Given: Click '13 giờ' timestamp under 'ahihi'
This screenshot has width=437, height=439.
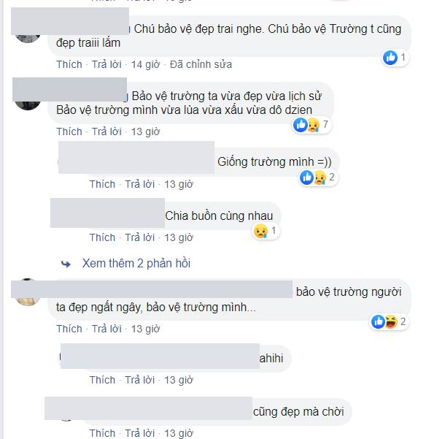Looking at the screenshot, I should point(179,380).
